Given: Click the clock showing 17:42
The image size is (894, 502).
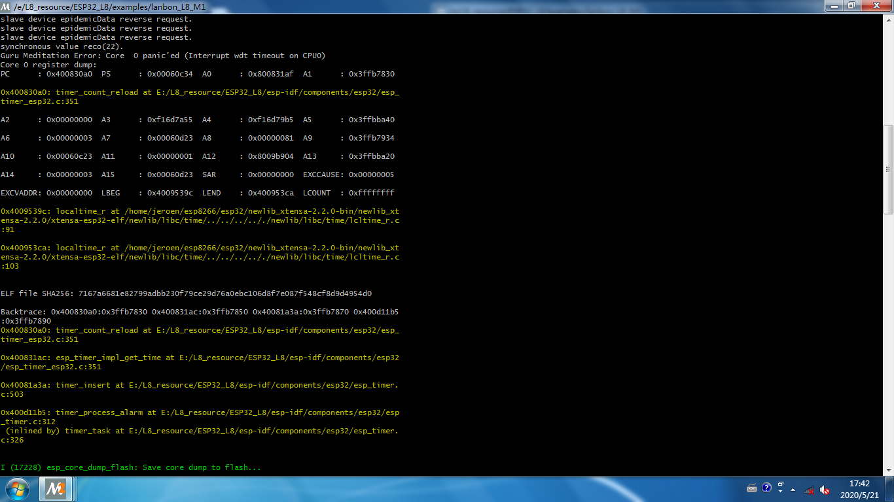Looking at the screenshot, I should pos(860,484).
